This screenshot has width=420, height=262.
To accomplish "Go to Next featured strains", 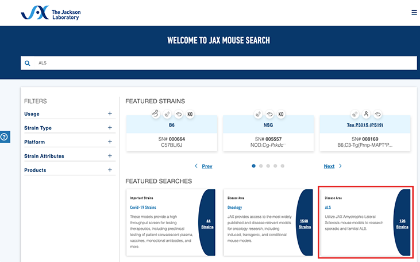I will click(329, 166).
